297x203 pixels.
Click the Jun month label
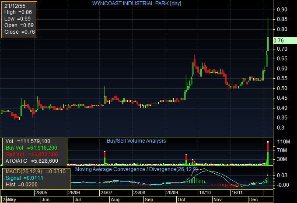[x=45, y=199]
